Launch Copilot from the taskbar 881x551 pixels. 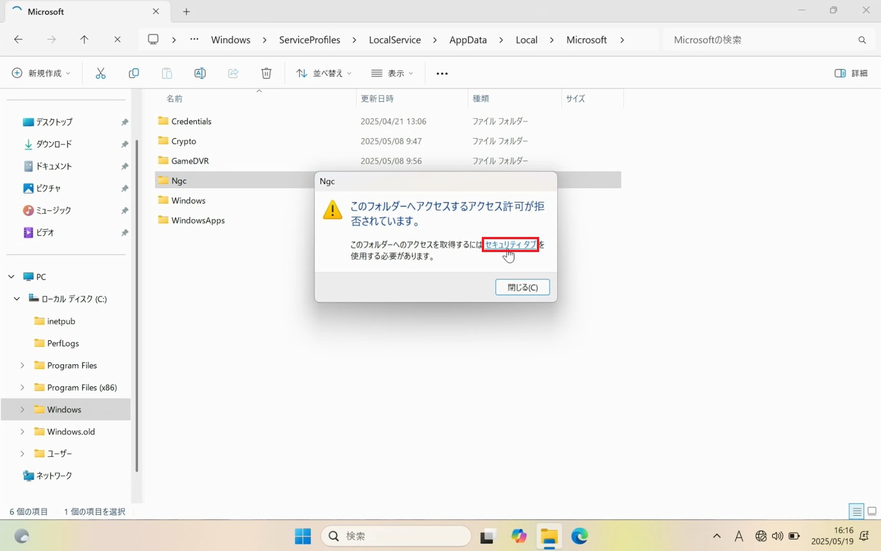pos(519,536)
